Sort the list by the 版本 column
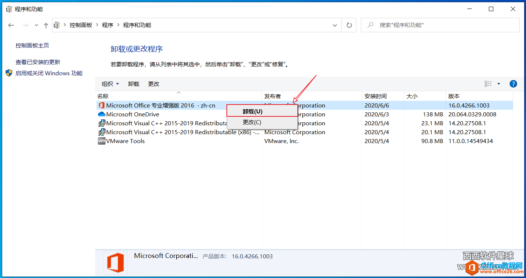 click(x=479, y=96)
